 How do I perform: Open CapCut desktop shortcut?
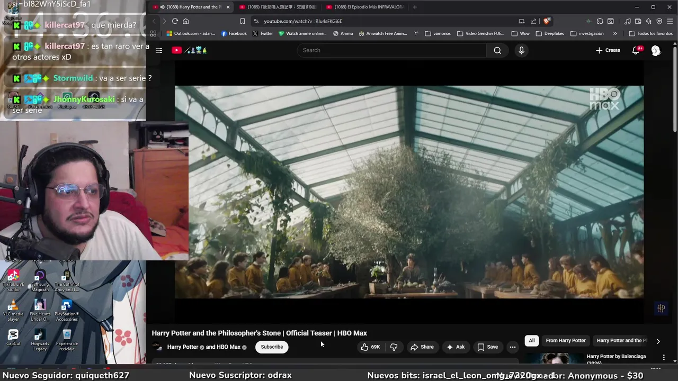(x=13, y=338)
